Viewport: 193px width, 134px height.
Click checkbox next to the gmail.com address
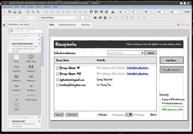click(58, 80)
